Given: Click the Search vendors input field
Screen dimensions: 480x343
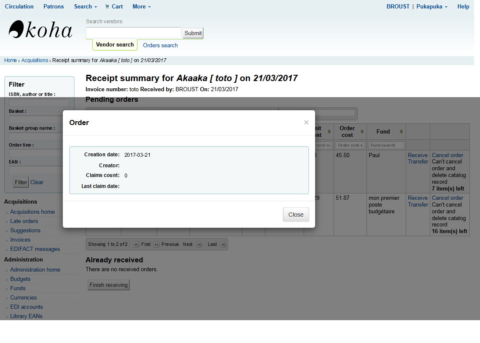Looking at the screenshot, I should [x=133, y=33].
